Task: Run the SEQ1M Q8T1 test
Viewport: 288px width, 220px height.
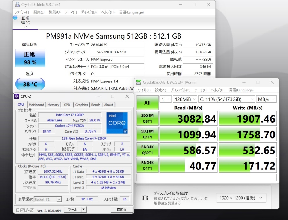Action: pyautogui.click(x=147, y=118)
